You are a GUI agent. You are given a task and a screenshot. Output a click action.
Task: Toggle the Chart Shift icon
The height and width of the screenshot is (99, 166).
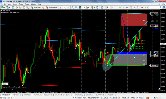coord(88,7)
